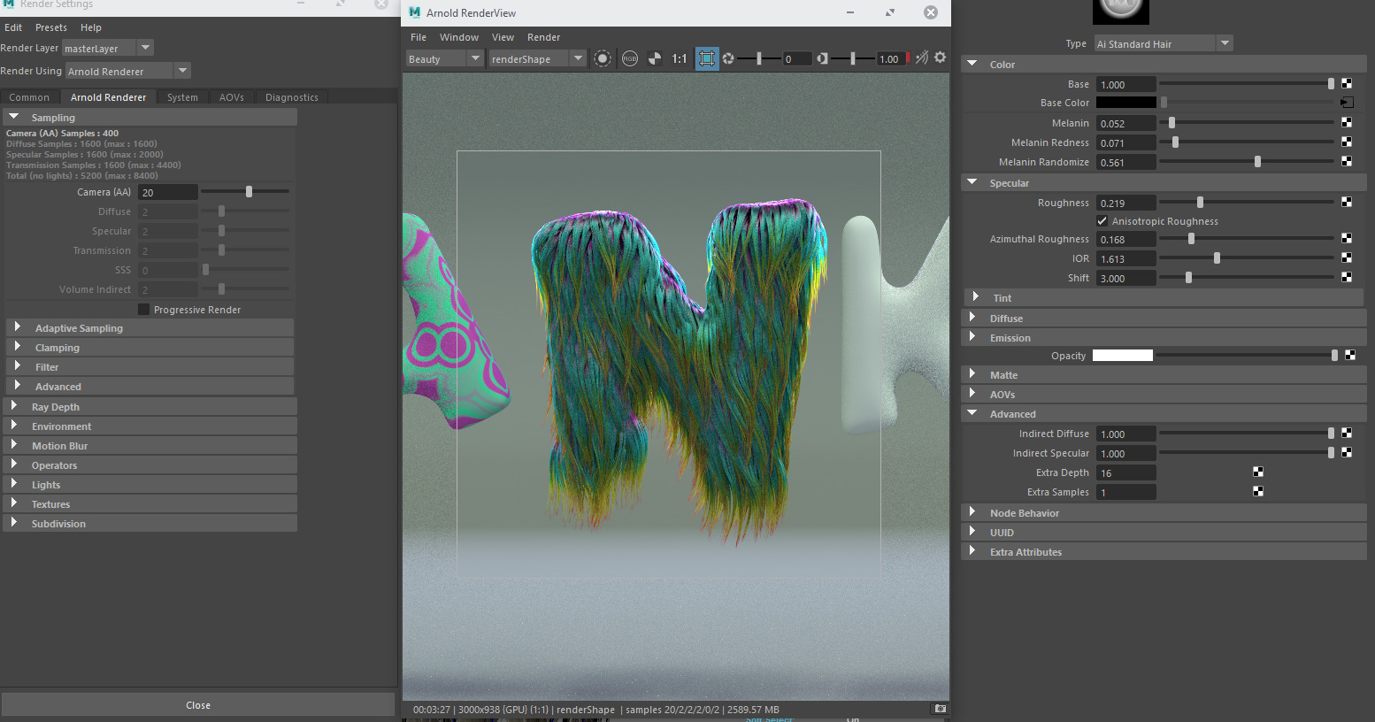The width and height of the screenshot is (1375, 722).
Task: Switch to the AOVs tab
Action: pyautogui.click(x=232, y=97)
